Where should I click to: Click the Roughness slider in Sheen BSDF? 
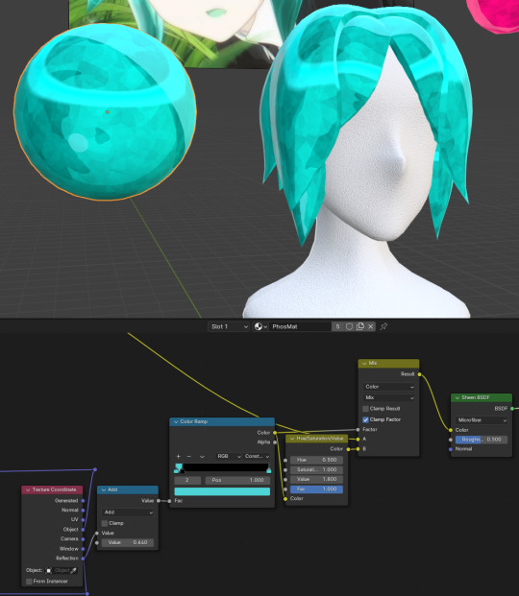coord(482,440)
